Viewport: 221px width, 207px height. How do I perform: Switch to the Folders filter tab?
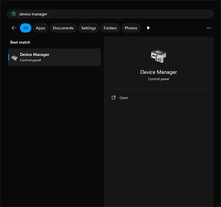pos(110,28)
